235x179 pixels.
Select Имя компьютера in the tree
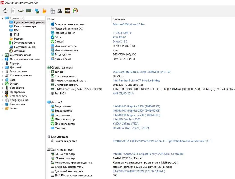(23, 26)
